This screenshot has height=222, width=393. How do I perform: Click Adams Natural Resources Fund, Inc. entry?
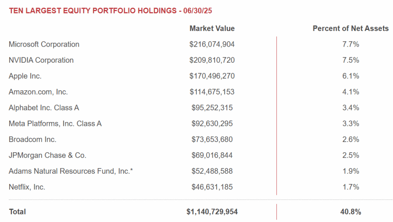[x=71, y=171]
